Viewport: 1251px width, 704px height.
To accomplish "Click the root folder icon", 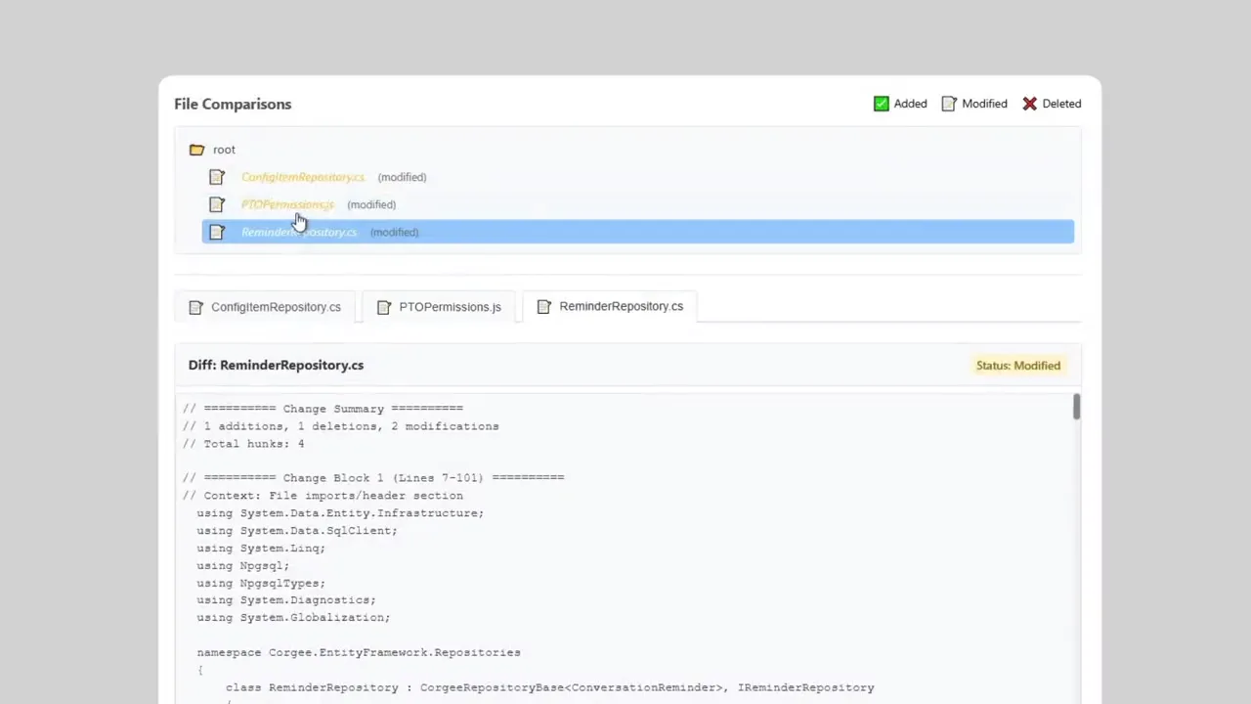I will [x=196, y=150].
